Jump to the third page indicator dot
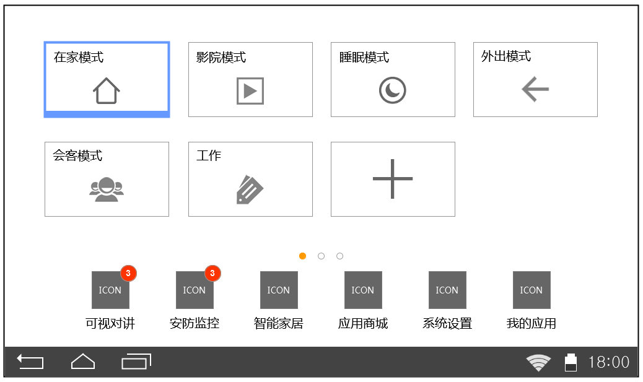The height and width of the screenshot is (382, 643). 339,256
